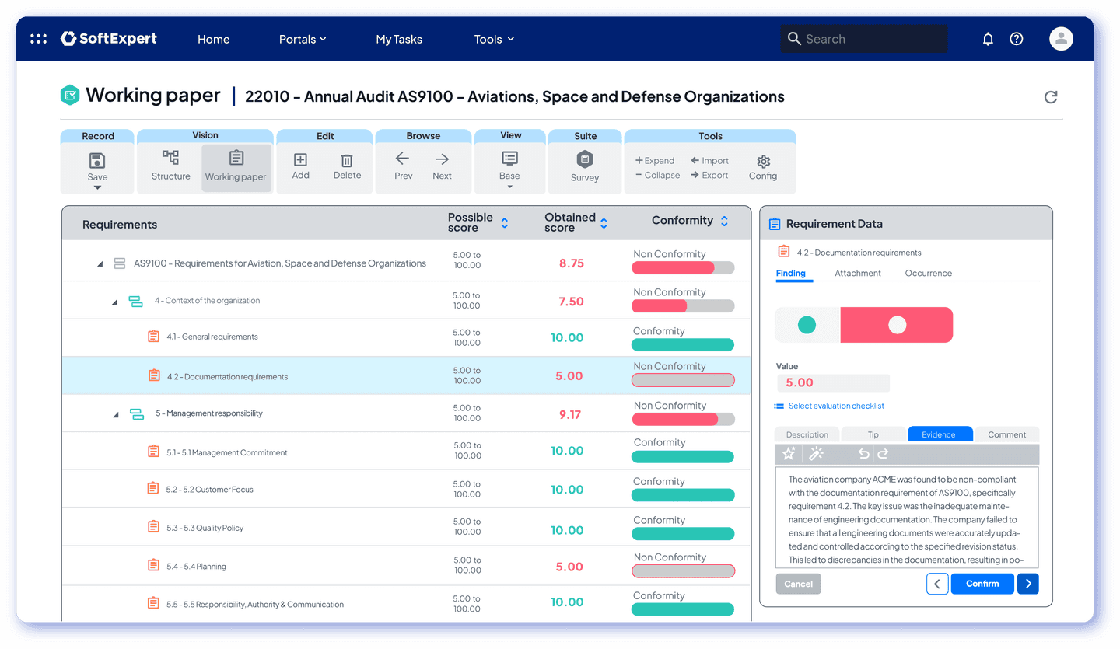Open the Survey suite icon
This screenshot has height=649, width=1120.
pos(585,160)
